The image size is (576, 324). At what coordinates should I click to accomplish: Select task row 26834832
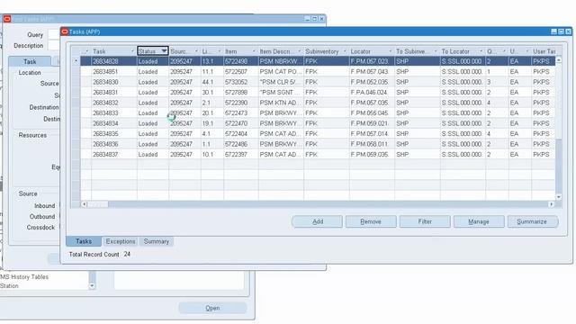click(318, 103)
